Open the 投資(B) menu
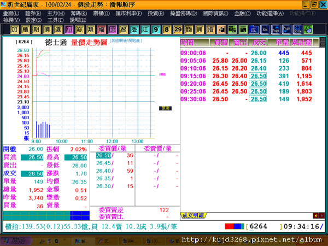 (x=156, y=14)
